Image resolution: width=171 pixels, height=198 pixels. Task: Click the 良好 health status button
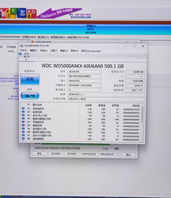[x=30, y=80]
